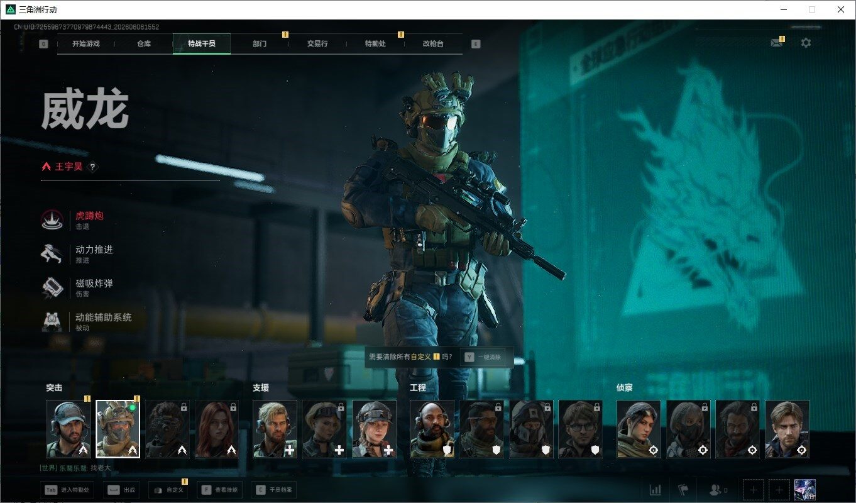Click the 出战 deploy button
Viewport: 856px width, 503px height.
point(122,490)
